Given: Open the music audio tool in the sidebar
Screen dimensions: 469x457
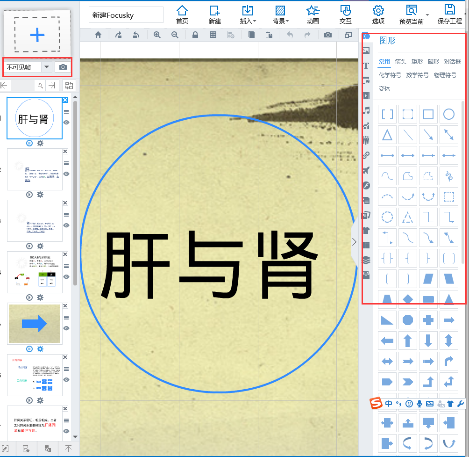Looking at the screenshot, I should coord(366,111).
